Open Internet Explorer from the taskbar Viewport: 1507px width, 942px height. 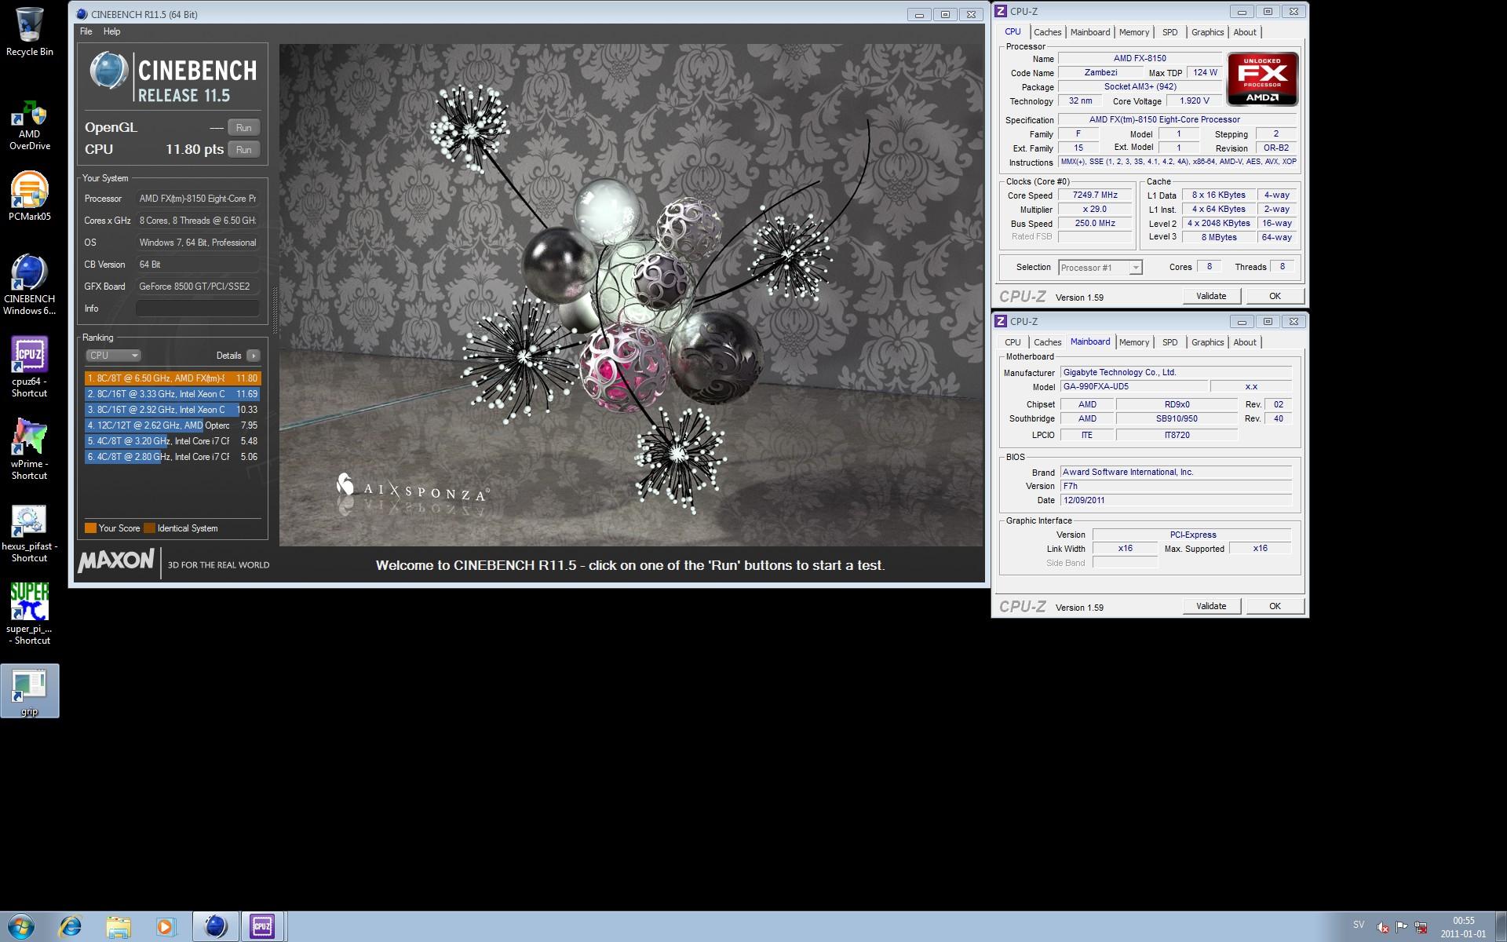click(x=71, y=927)
